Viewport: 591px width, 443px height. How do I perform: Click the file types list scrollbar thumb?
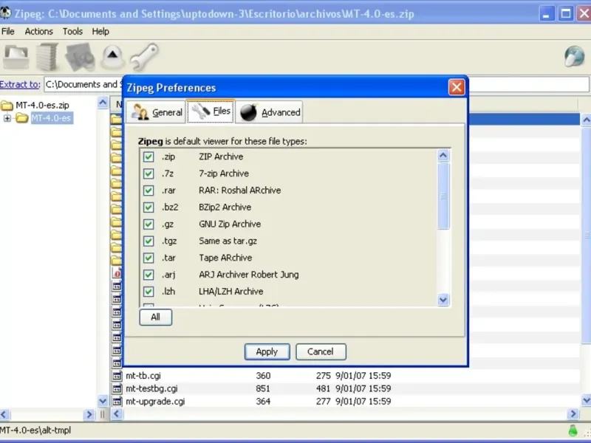(x=443, y=196)
